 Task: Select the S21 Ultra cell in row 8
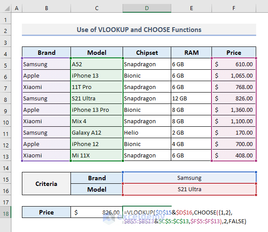[97, 98]
